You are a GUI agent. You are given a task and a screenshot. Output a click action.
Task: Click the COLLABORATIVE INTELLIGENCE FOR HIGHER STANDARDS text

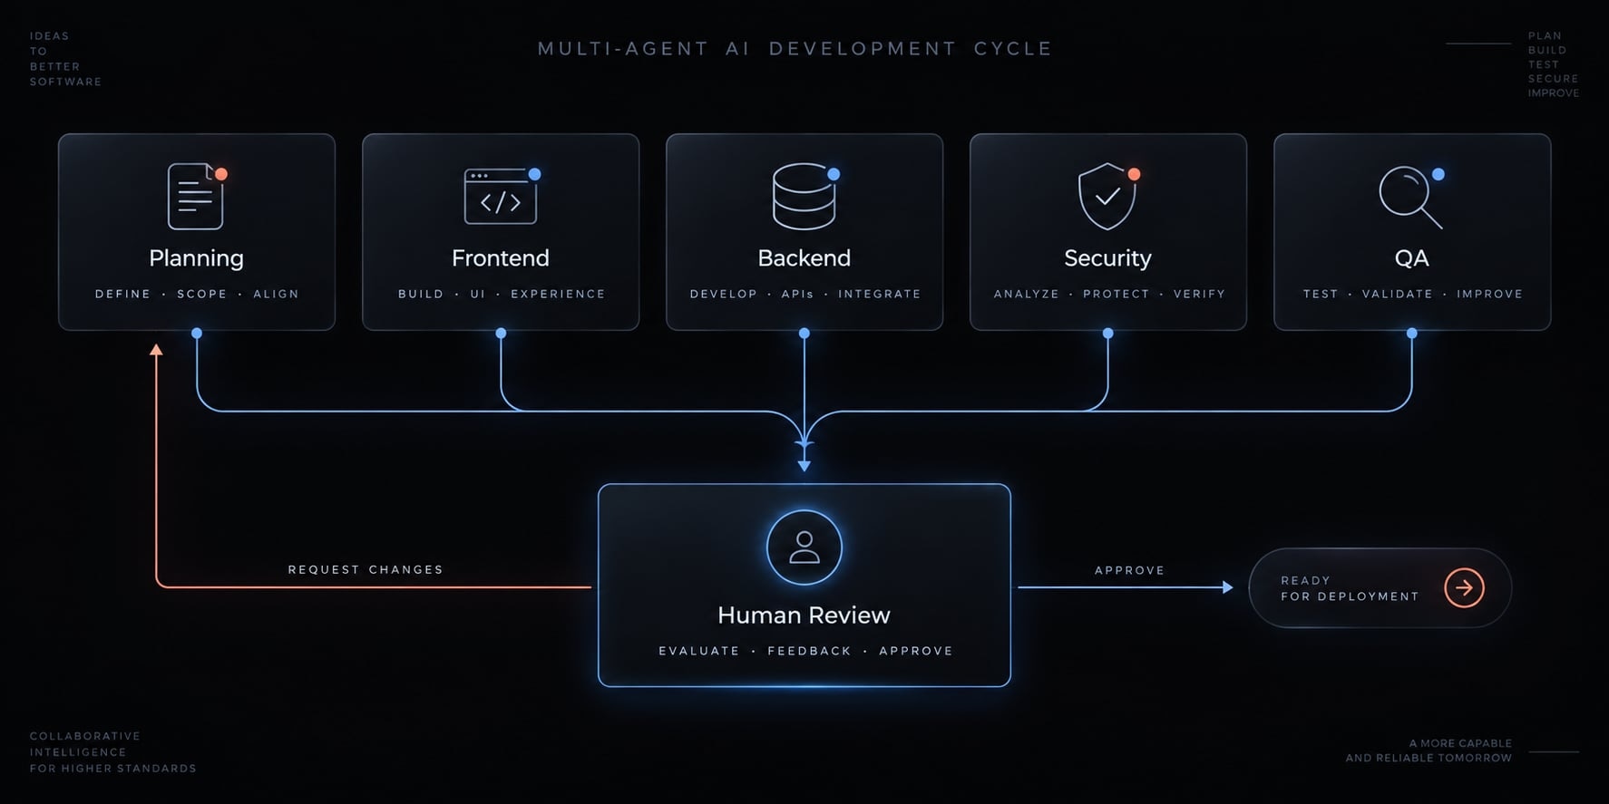[x=112, y=752]
